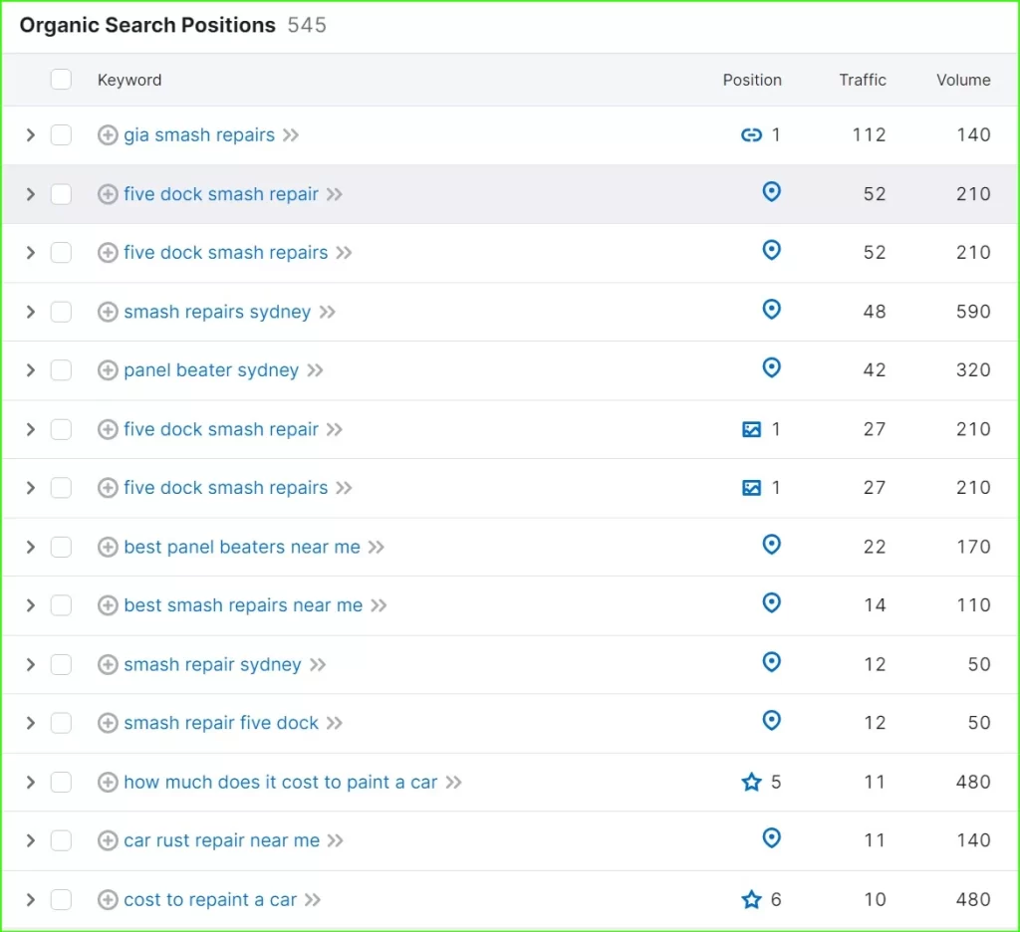Sort by the Volume column header
This screenshot has height=932, width=1020.
tap(962, 80)
